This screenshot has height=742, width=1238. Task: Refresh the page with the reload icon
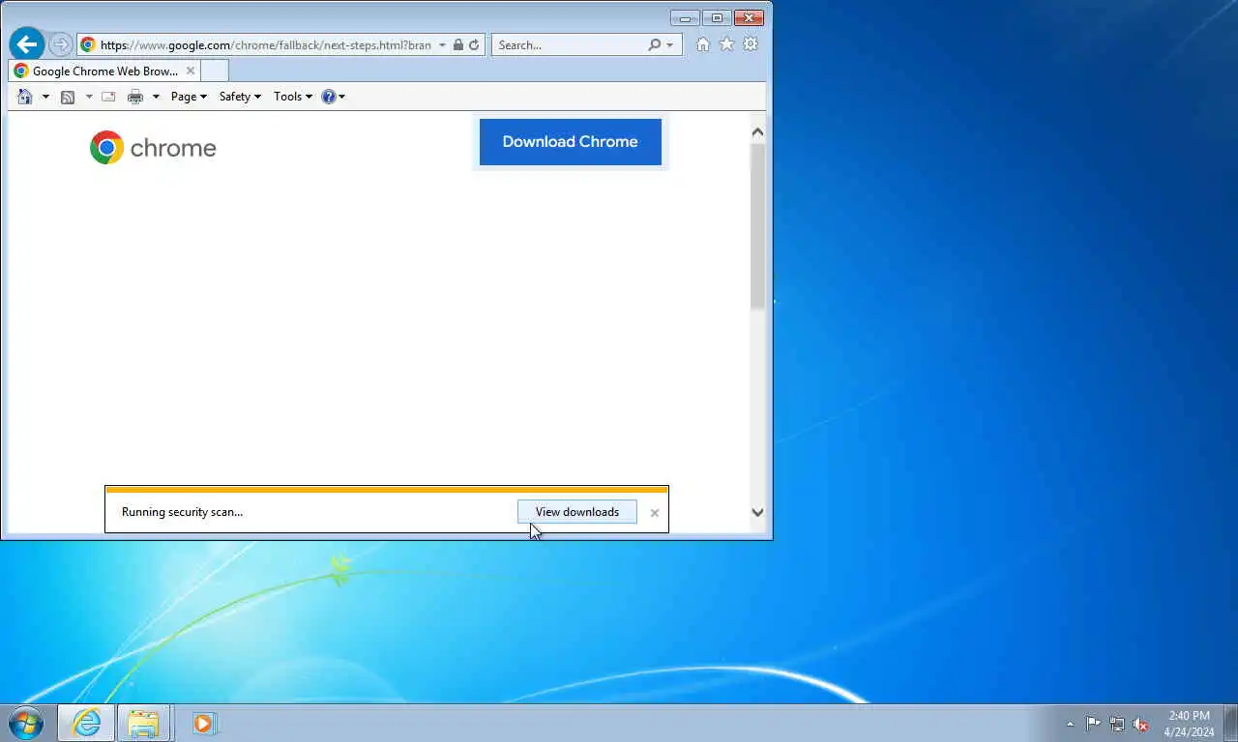tap(474, 44)
